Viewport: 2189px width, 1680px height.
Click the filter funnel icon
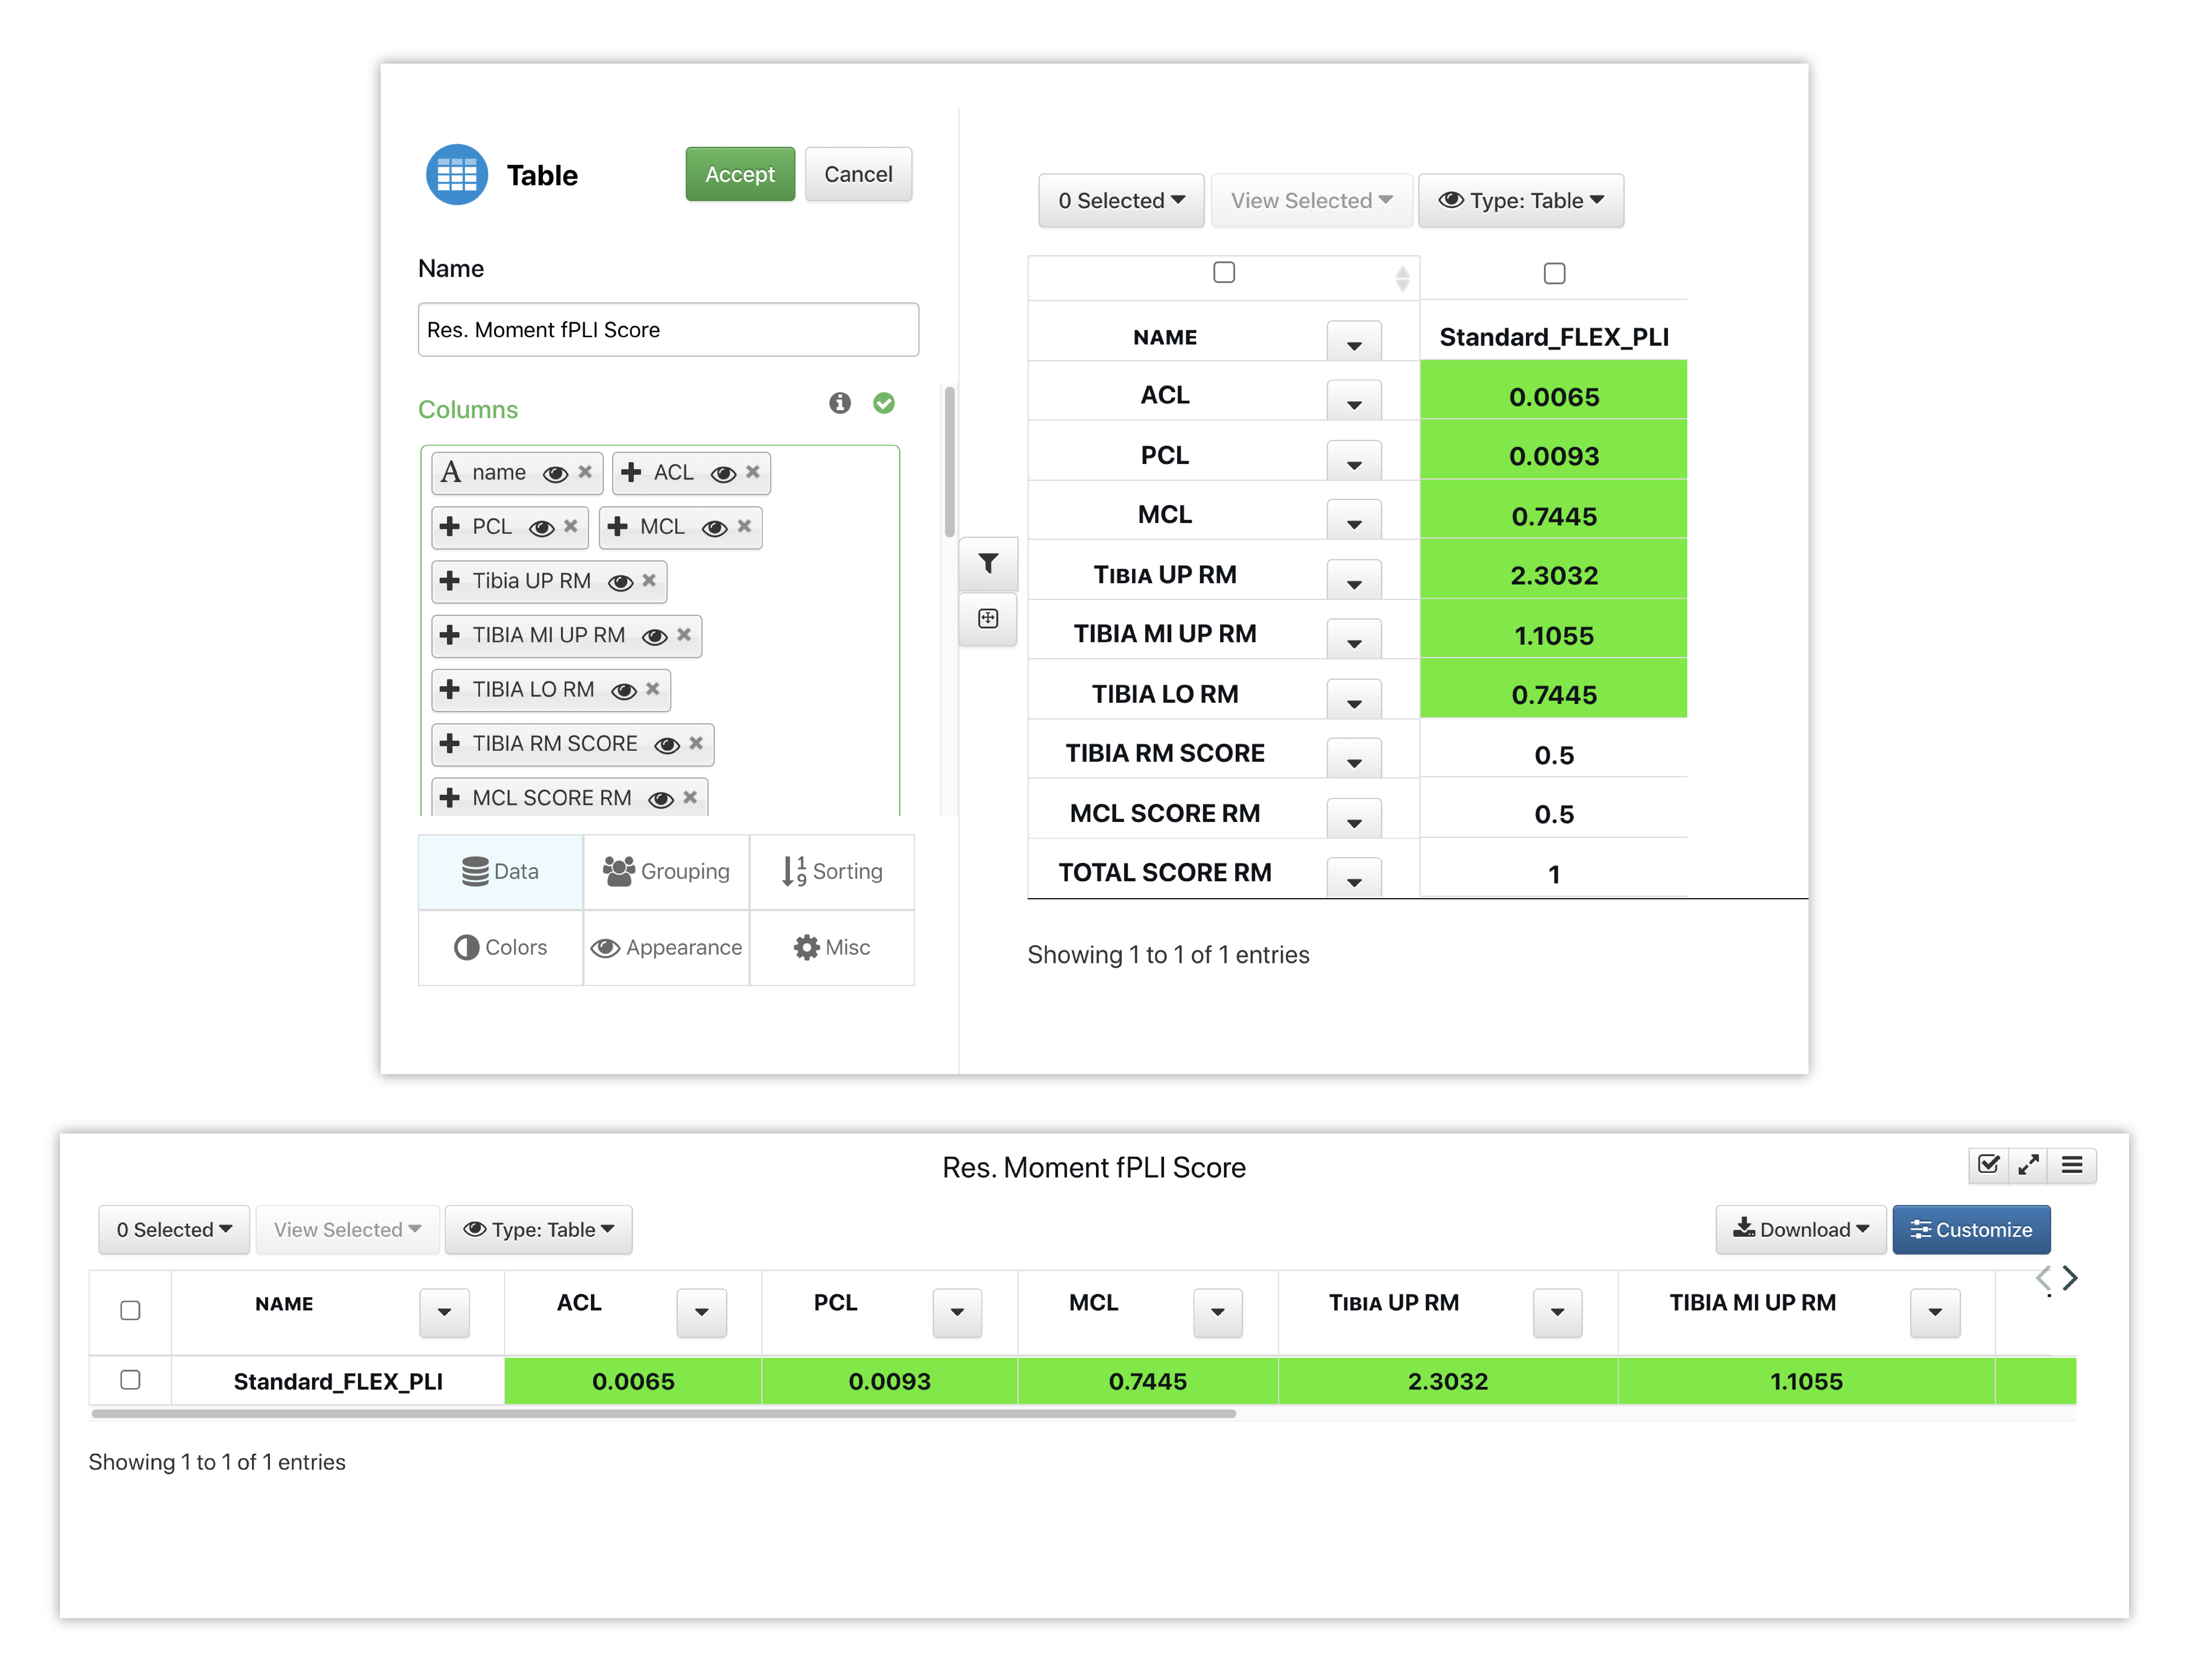tap(988, 564)
